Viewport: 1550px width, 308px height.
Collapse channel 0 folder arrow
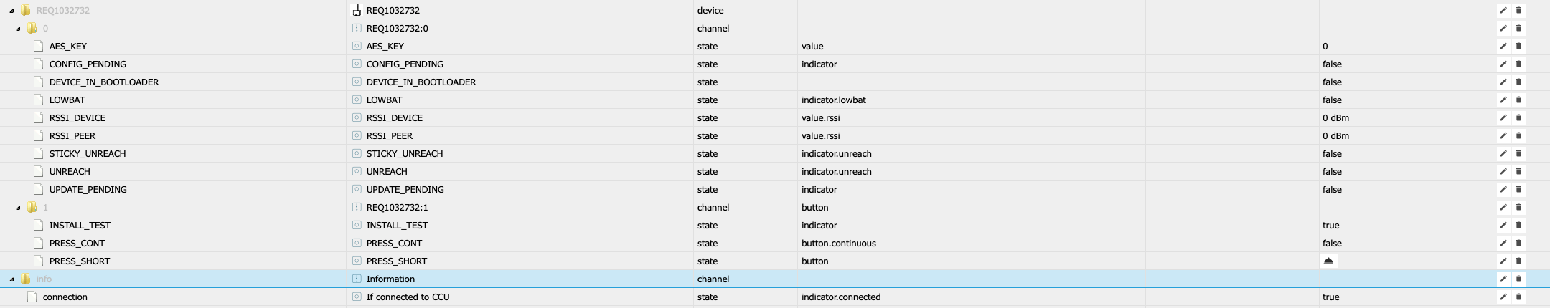pyautogui.click(x=19, y=29)
